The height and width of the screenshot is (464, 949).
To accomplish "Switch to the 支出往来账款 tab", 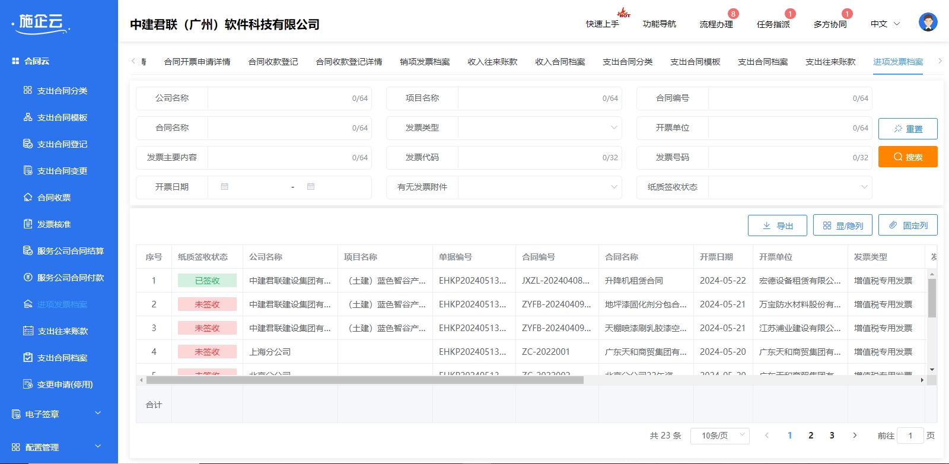I will (x=831, y=62).
